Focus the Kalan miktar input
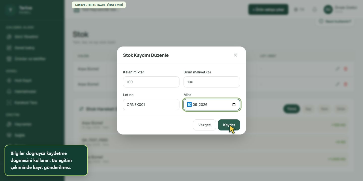 click(151, 82)
